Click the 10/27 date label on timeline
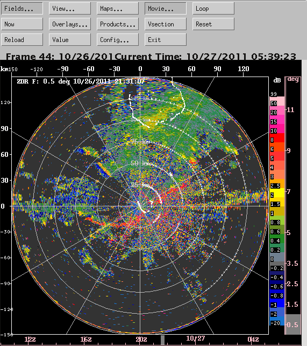This screenshot has width=307, height=346. point(195,338)
